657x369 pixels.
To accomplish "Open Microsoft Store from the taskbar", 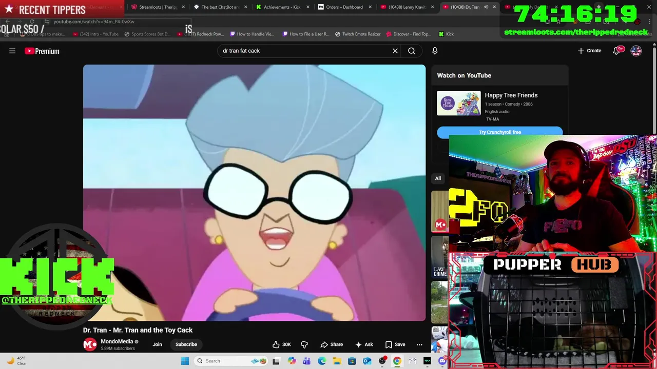I will coord(352,361).
